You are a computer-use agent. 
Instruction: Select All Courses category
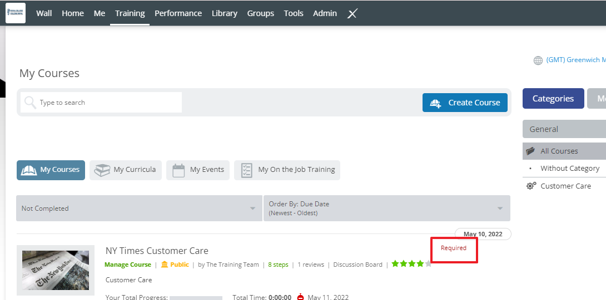pos(564,151)
